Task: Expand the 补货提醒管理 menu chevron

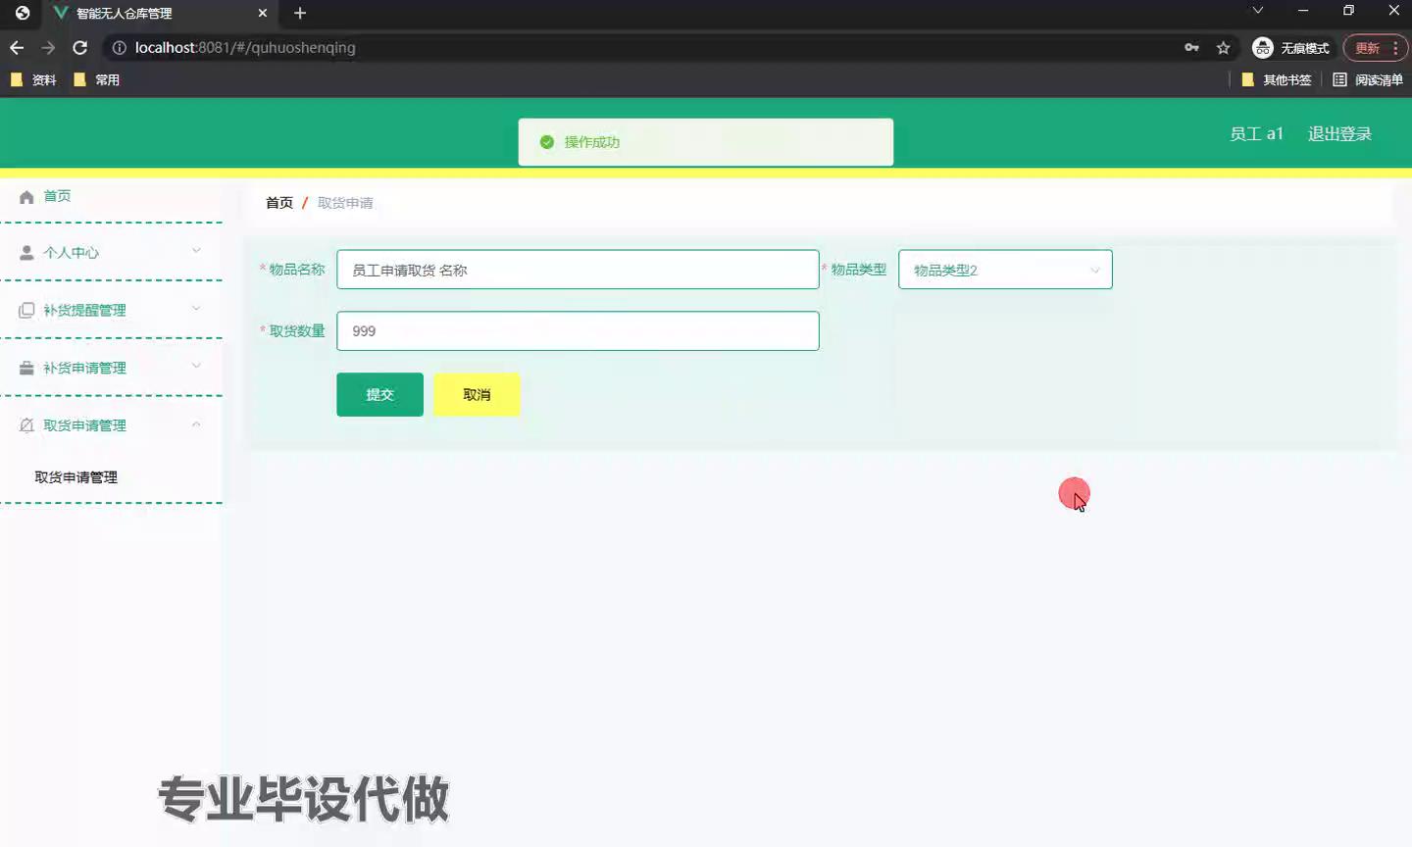Action: tap(196, 309)
